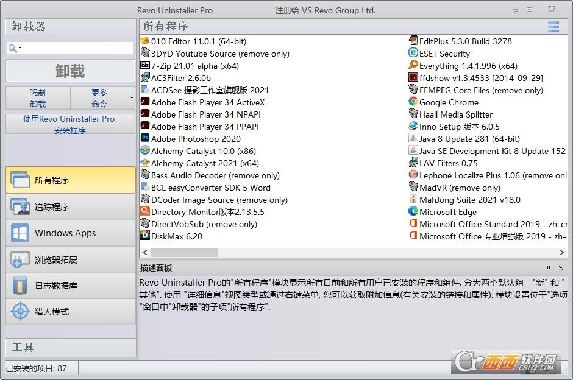The image size is (573, 380).
Task: Expand the 工具 section at the bottom
Action: (x=70, y=347)
